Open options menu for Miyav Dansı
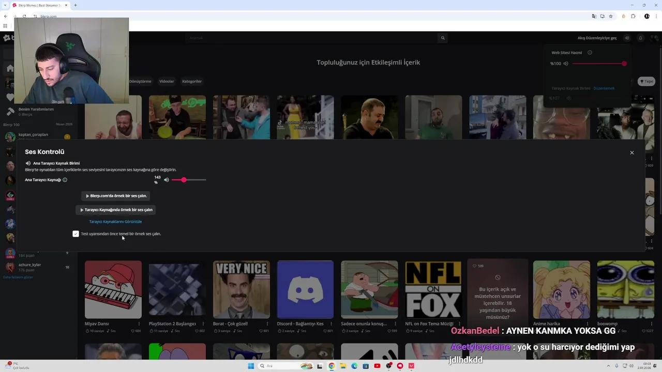 click(139, 324)
